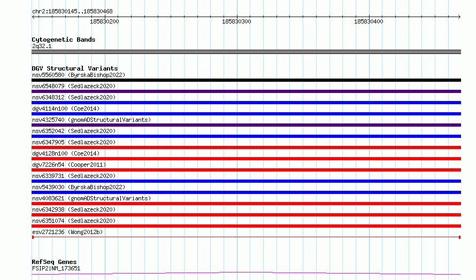Click the blue bar of nsv6352042
Viewport: 476px width, 280px height.
pyautogui.click(x=246, y=136)
